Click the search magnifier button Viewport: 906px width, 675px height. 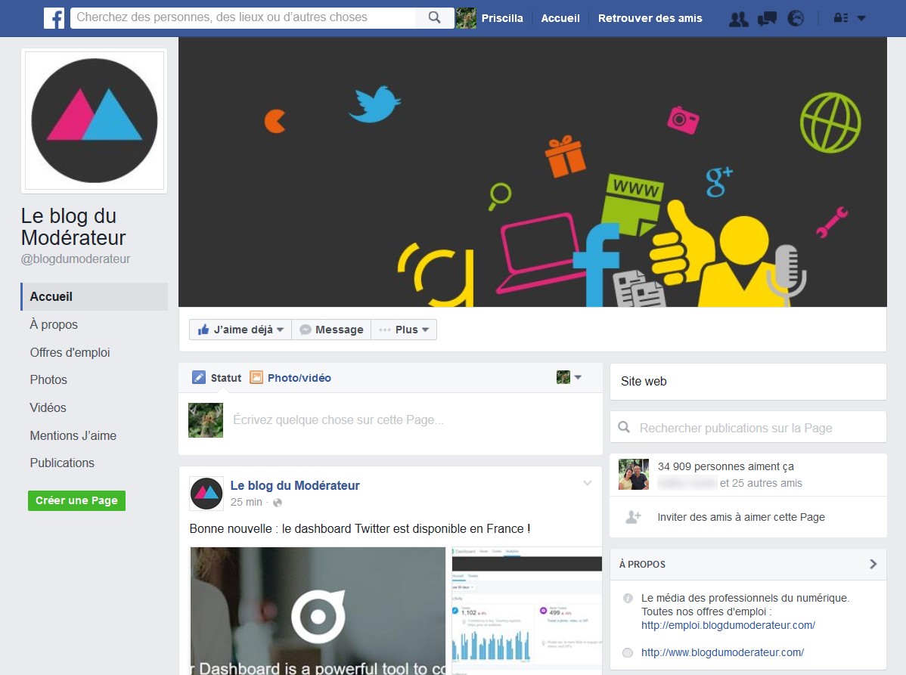click(434, 18)
